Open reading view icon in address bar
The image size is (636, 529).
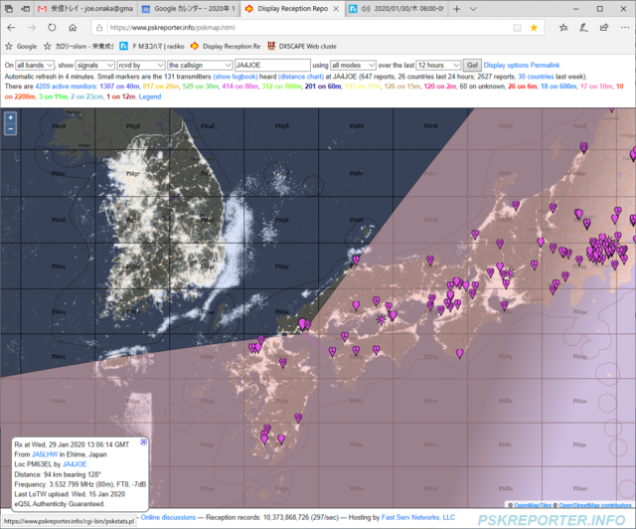click(517, 28)
